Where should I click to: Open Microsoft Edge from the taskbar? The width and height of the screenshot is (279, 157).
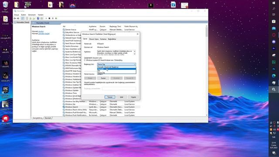(274, 76)
